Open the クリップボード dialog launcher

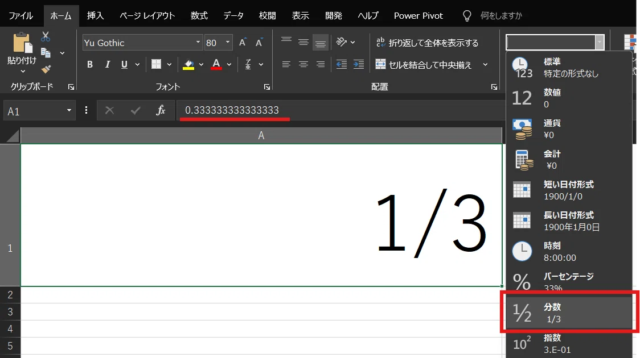pos(71,87)
